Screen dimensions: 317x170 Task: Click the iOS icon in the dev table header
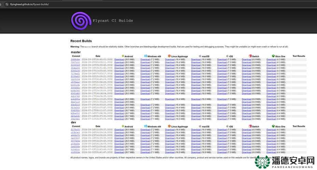click(x=227, y=126)
